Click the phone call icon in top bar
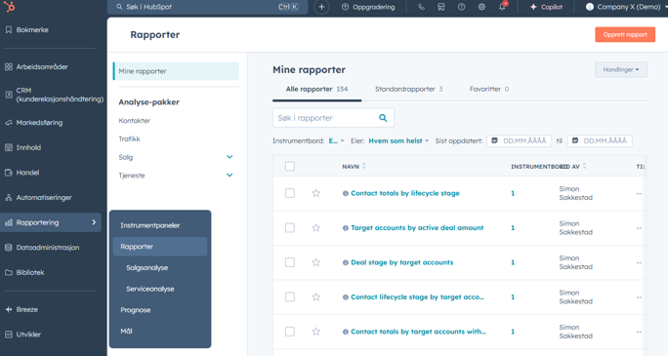The image size is (668, 356). 421,7
